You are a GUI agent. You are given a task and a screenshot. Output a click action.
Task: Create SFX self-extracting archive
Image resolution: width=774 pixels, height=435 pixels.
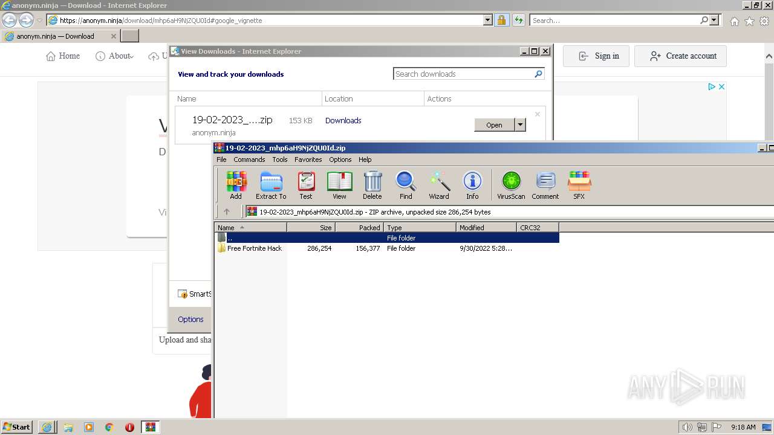(x=579, y=185)
